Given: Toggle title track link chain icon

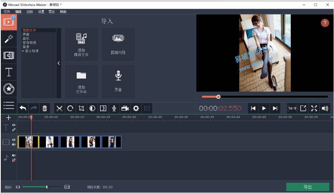Looking at the screenshot, I should click(14, 130).
